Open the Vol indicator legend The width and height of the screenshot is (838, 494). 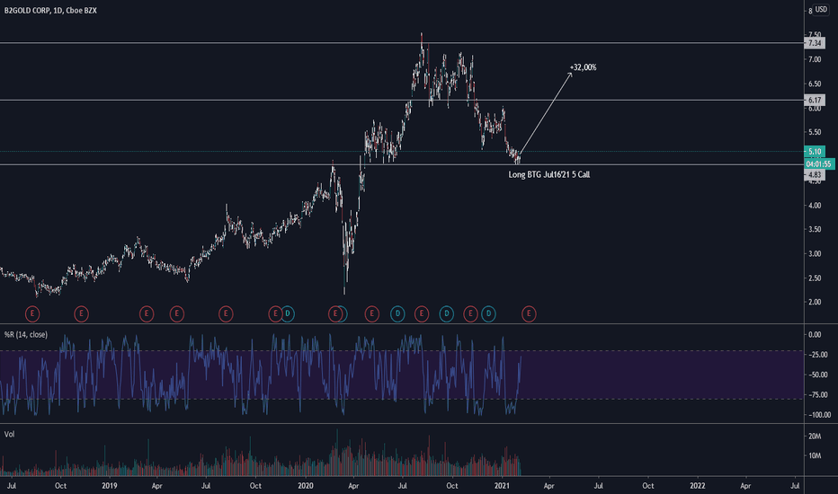9,434
